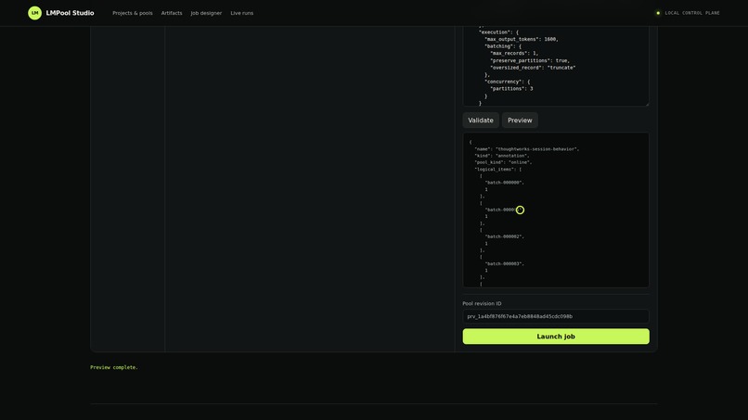This screenshot has height=420, width=748.
Task: Click the Preview button
Action: (x=520, y=121)
